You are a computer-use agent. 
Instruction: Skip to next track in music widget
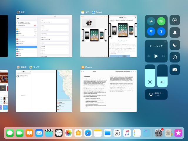coord(164,56)
